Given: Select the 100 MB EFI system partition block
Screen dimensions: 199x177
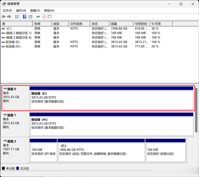Looking at the screenshot, I should pos(43,150).
